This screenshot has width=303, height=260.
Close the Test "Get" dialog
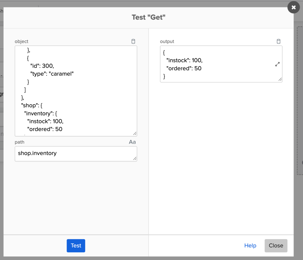click(276, 246)
